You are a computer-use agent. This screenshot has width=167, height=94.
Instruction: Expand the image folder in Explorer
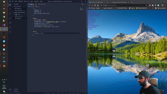click(19, 14)
